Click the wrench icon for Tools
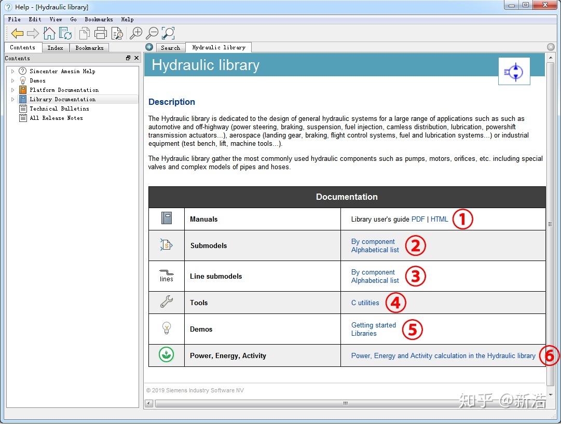The height and width of the screenshot is (424, 561). point(167,302)
